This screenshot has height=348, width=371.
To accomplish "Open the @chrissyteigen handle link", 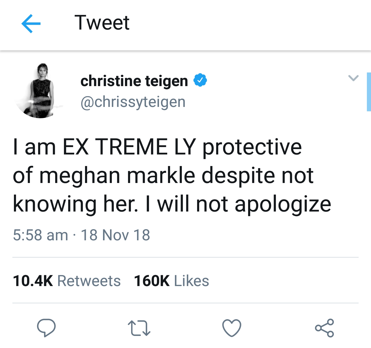I will (133, 102).
